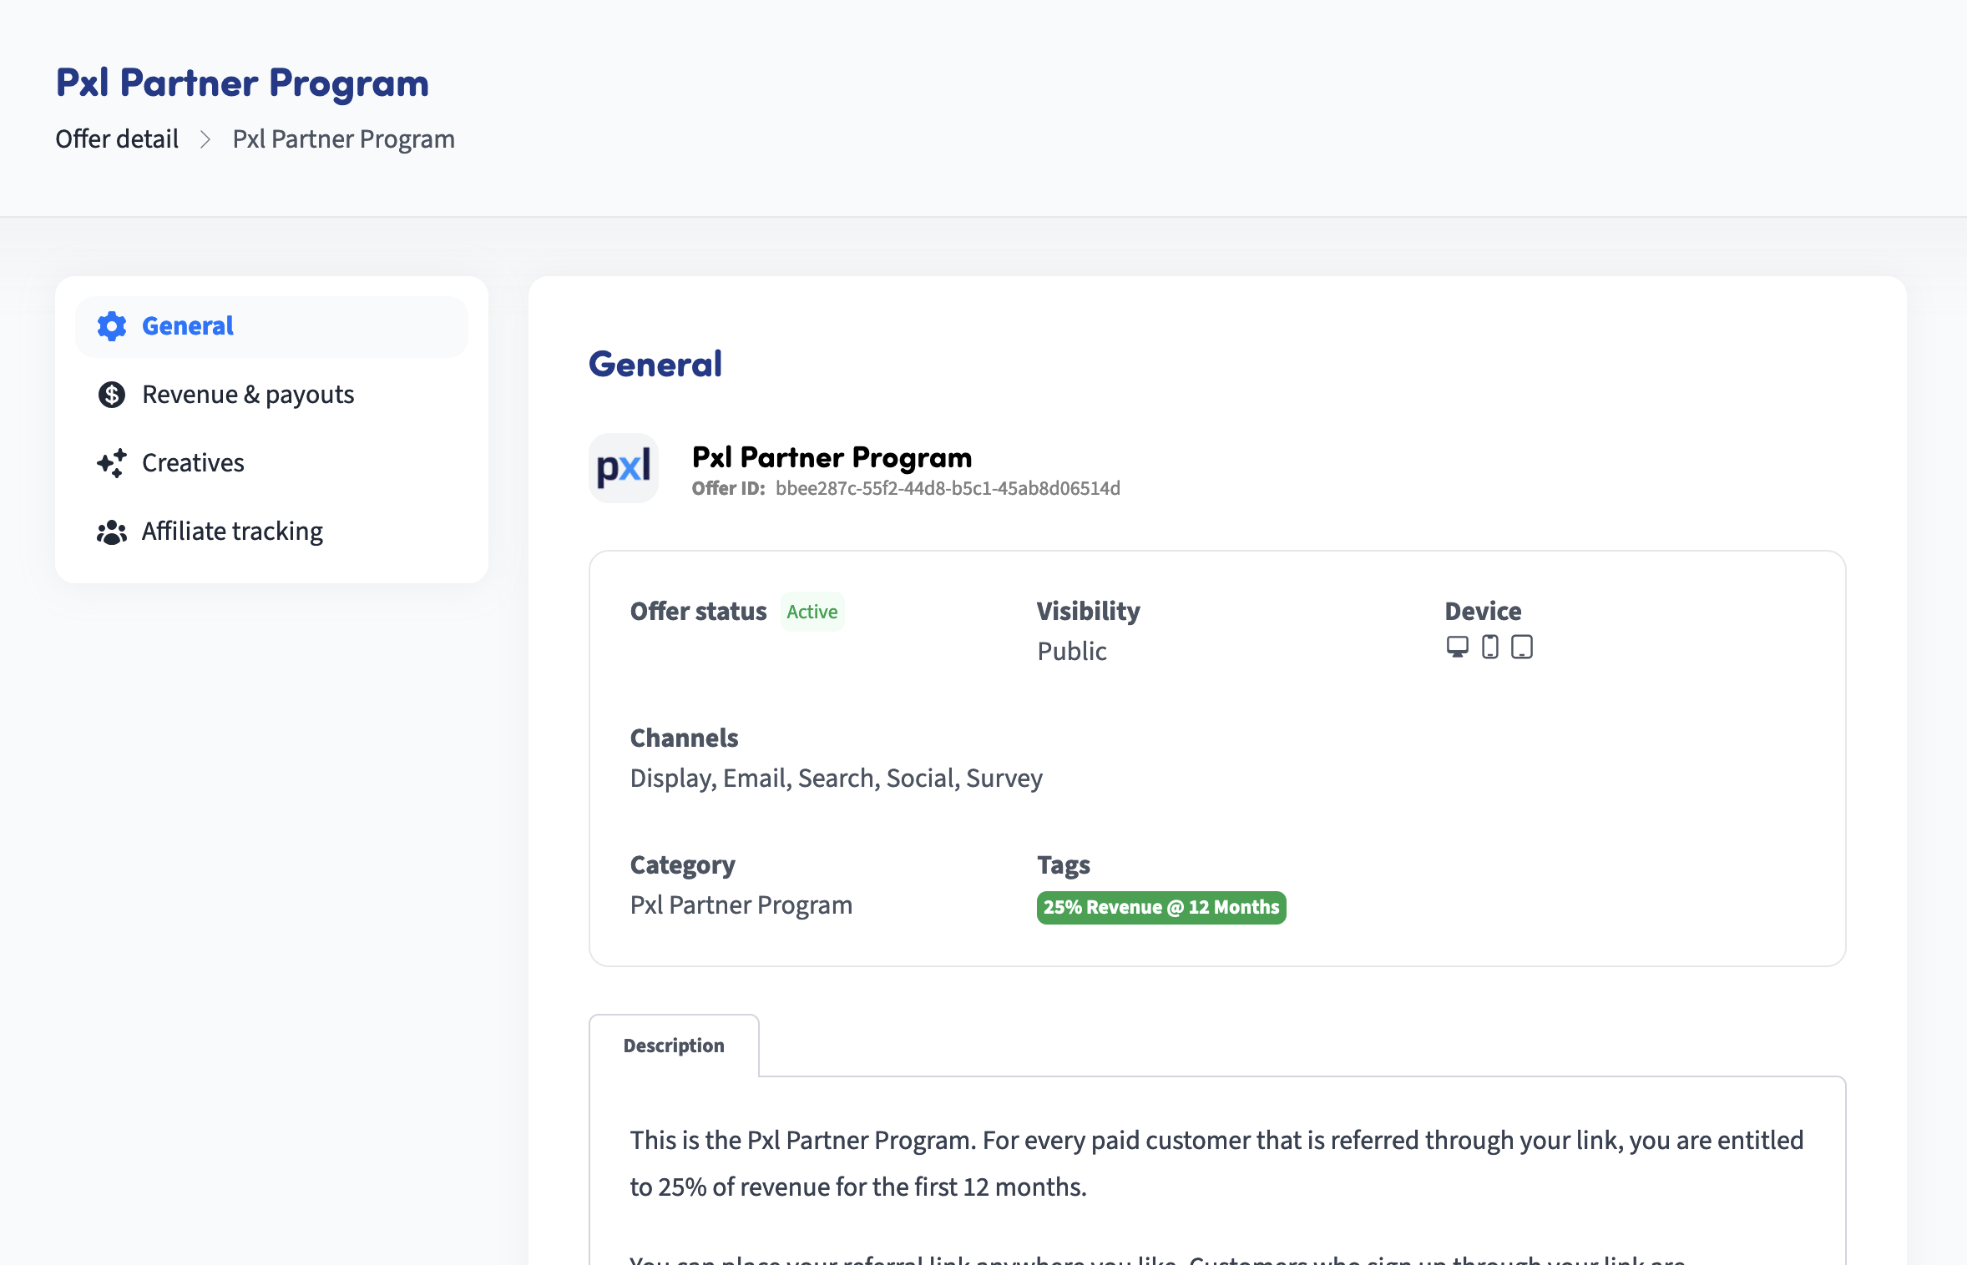The image size is (1967, 1265).
Task: Open the Description tab
Action: (672, 1045)
